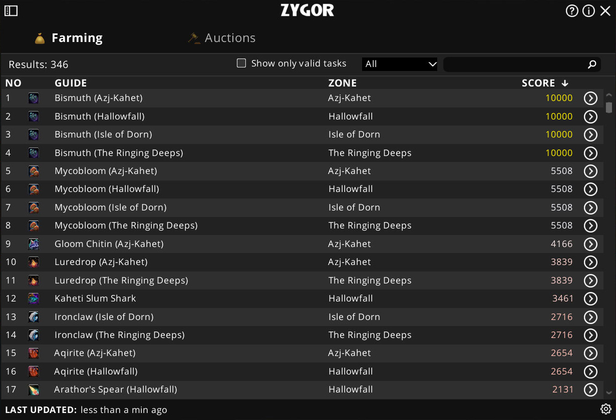Open the help question mark icon
This screenshot has height=420, width=616.
point(572,10)
